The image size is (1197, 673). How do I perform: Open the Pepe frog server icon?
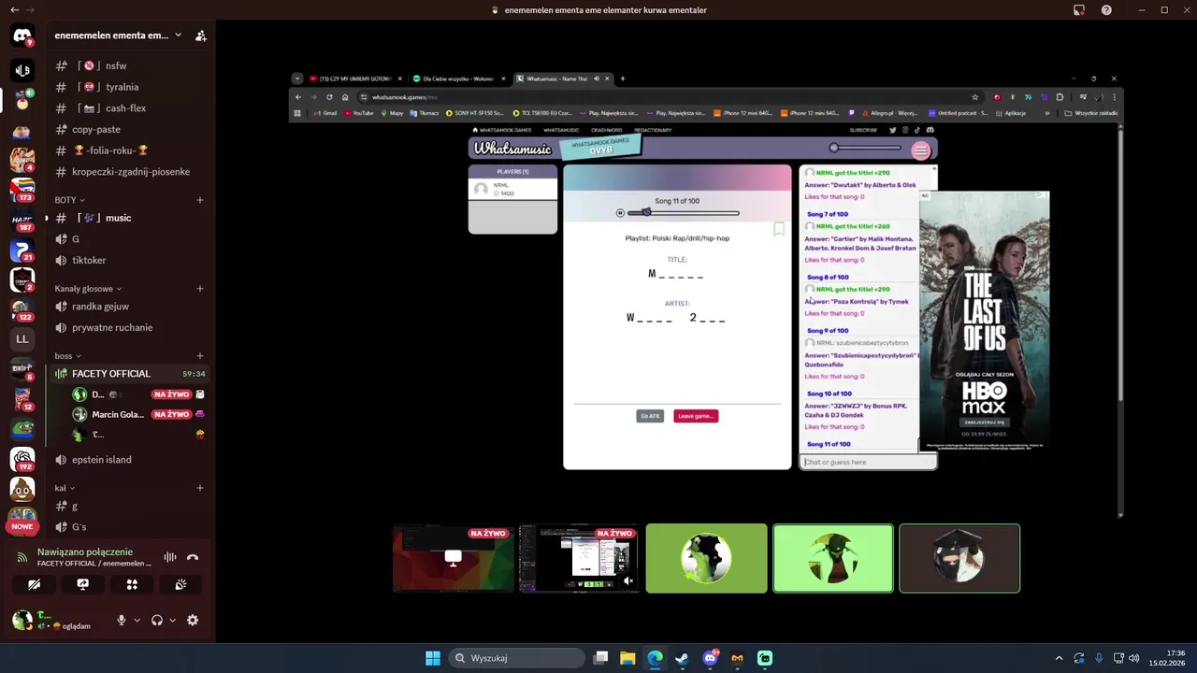click(x=22, y=429)
